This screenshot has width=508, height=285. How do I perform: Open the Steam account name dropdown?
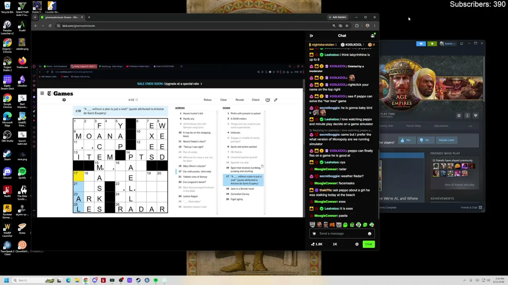(449, 44)
